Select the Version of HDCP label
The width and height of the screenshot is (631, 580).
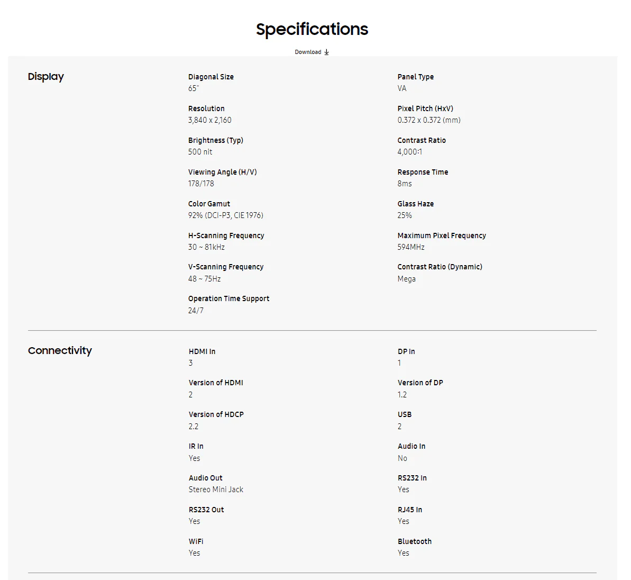click(216, 414)
